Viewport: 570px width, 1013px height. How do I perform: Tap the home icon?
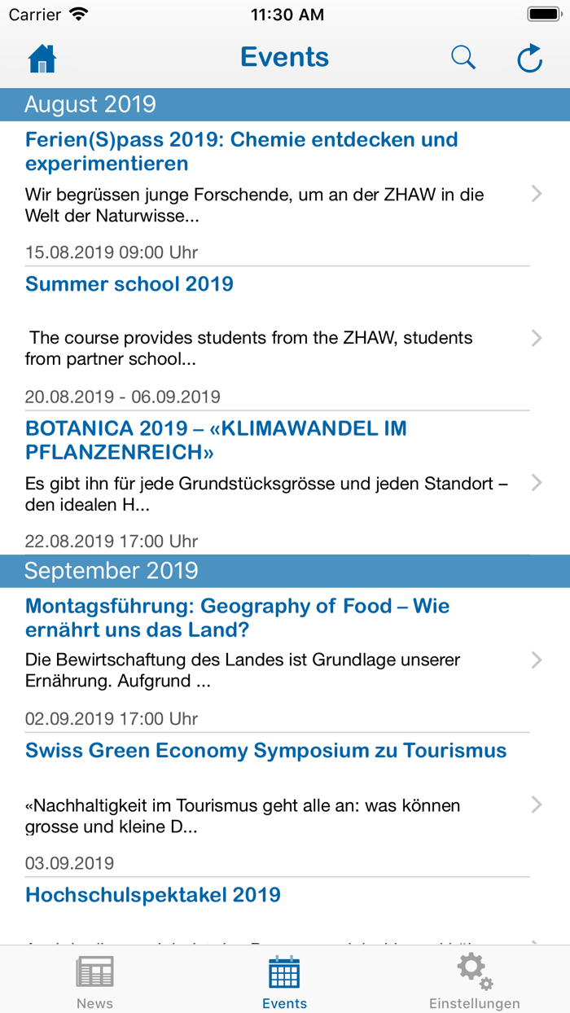[42, 59]
